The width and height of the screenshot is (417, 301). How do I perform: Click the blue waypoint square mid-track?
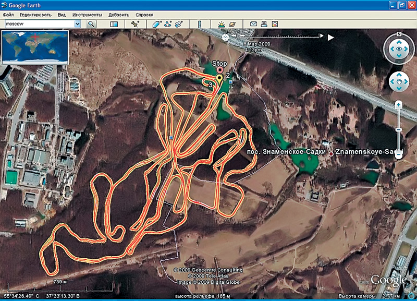click(171, 138)
